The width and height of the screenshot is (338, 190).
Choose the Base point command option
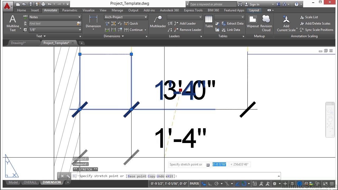137,176
